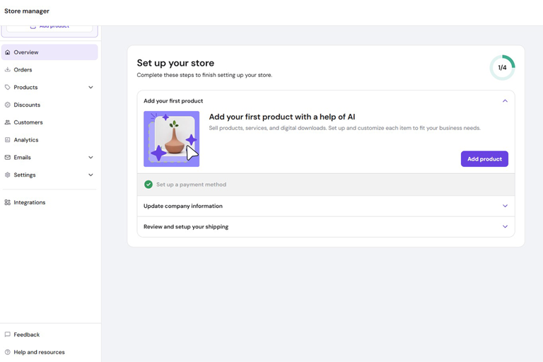Click the Add your first product heading

pos(173,101)
